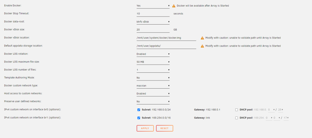Screen dimensions: 312x138
Task: Click the warning icon next to Enable Docker
Action: click(174, 6)
